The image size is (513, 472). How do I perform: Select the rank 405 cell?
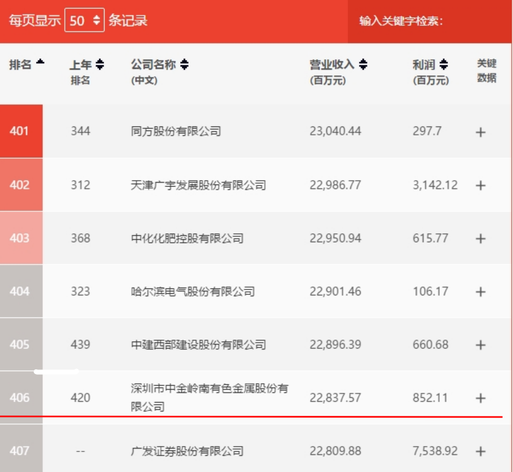coord(21,344)
